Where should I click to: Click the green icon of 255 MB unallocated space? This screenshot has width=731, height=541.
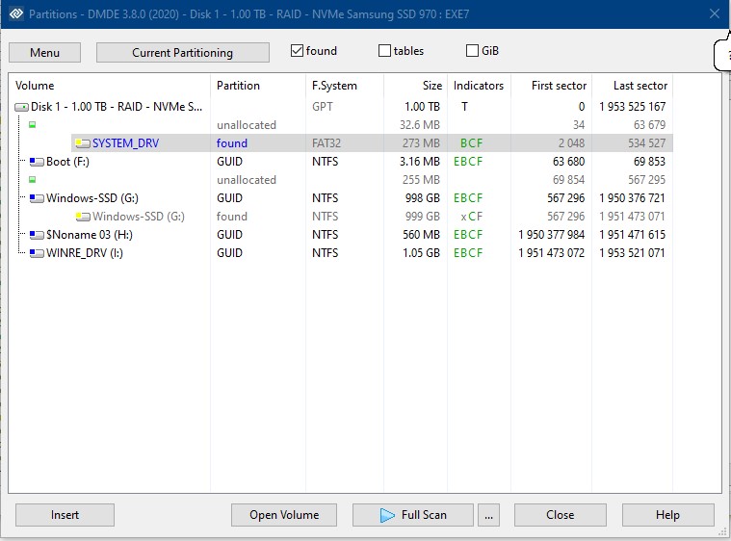tap(32, 179)
